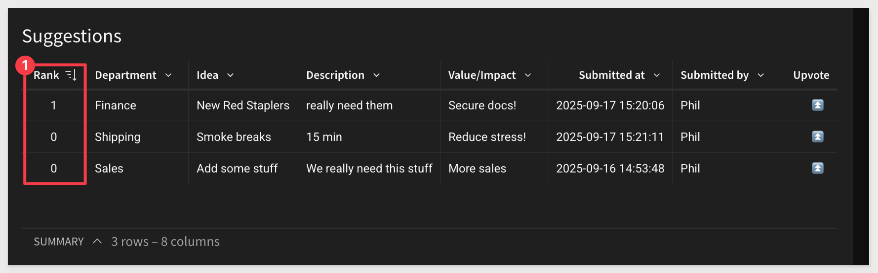This screenshot has width=878, height=273.
Task: Toggle Rank column sort icon
Action: 71,75
